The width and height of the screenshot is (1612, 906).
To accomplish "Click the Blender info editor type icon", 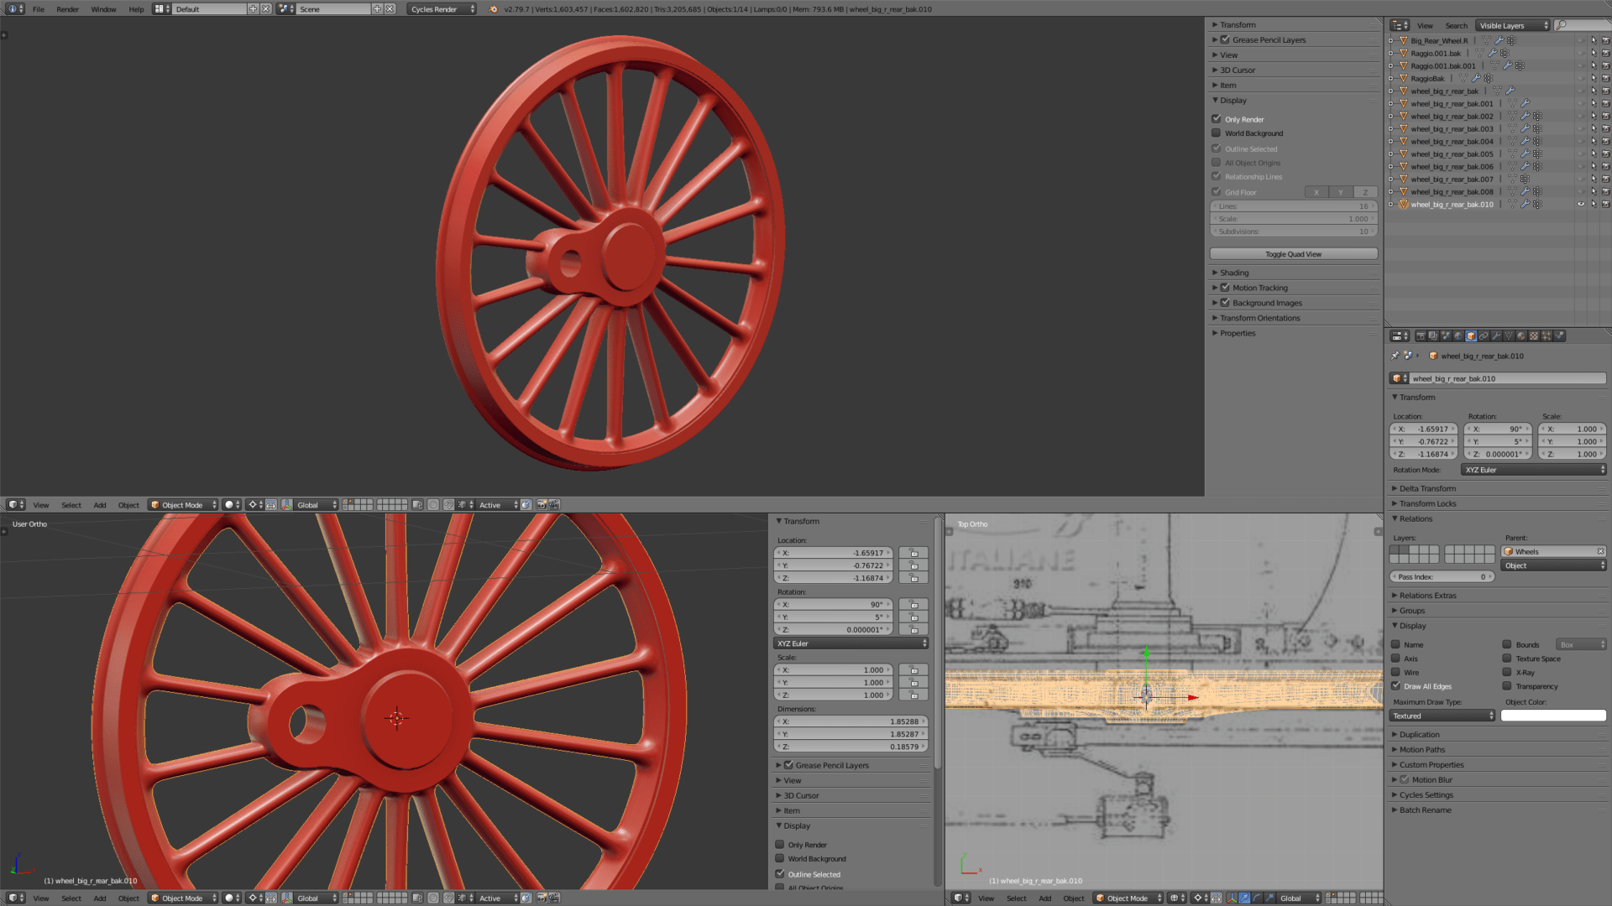I will click(x=14, y=9).
